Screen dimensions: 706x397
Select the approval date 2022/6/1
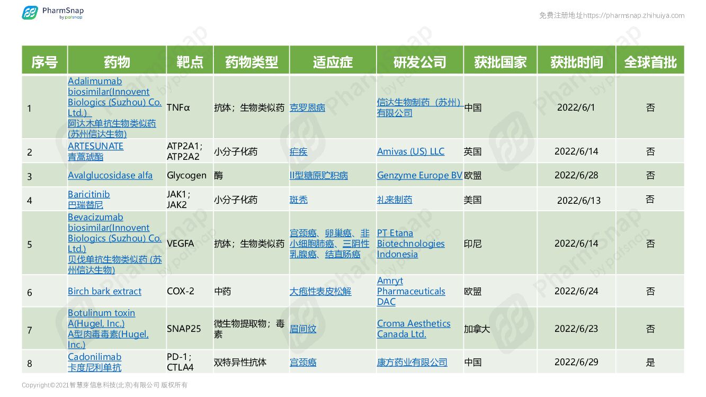pyautogui.click(x=576, y=107)
